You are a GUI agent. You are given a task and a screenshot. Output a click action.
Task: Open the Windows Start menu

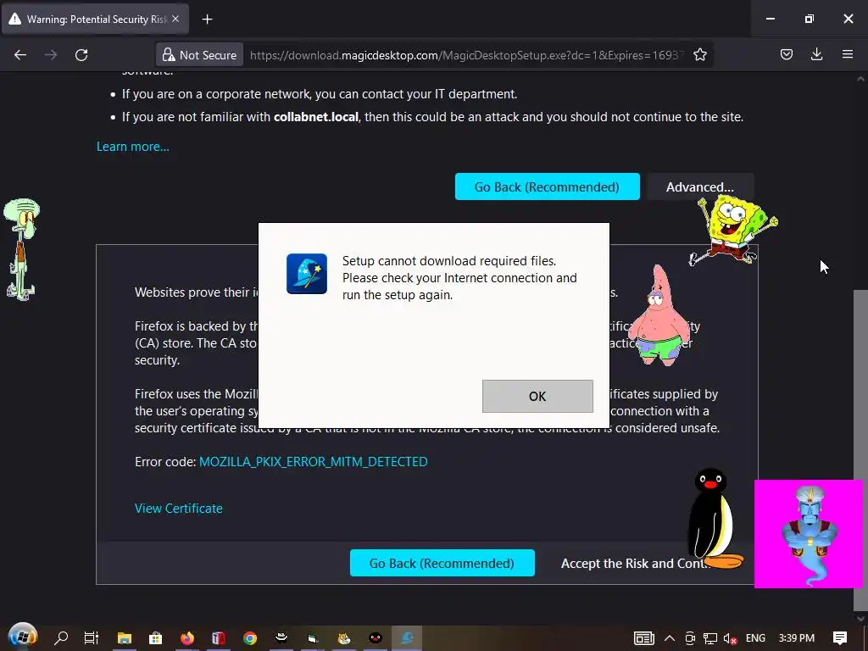(22, 637)
